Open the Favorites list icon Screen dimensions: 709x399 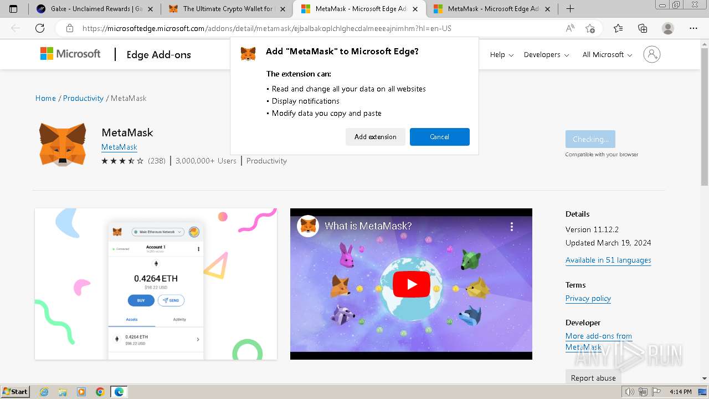(618, 28)
